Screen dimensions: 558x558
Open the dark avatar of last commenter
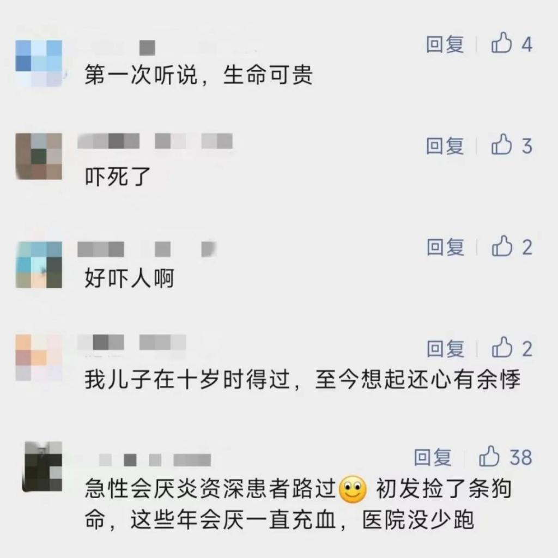pyautogui.click(x=43, y=466)
